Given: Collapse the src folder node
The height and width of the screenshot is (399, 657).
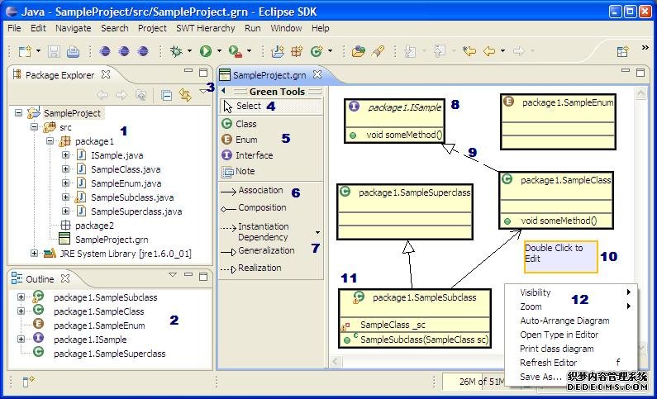Looking at the screenshot, I should click(x=35, y=127).
